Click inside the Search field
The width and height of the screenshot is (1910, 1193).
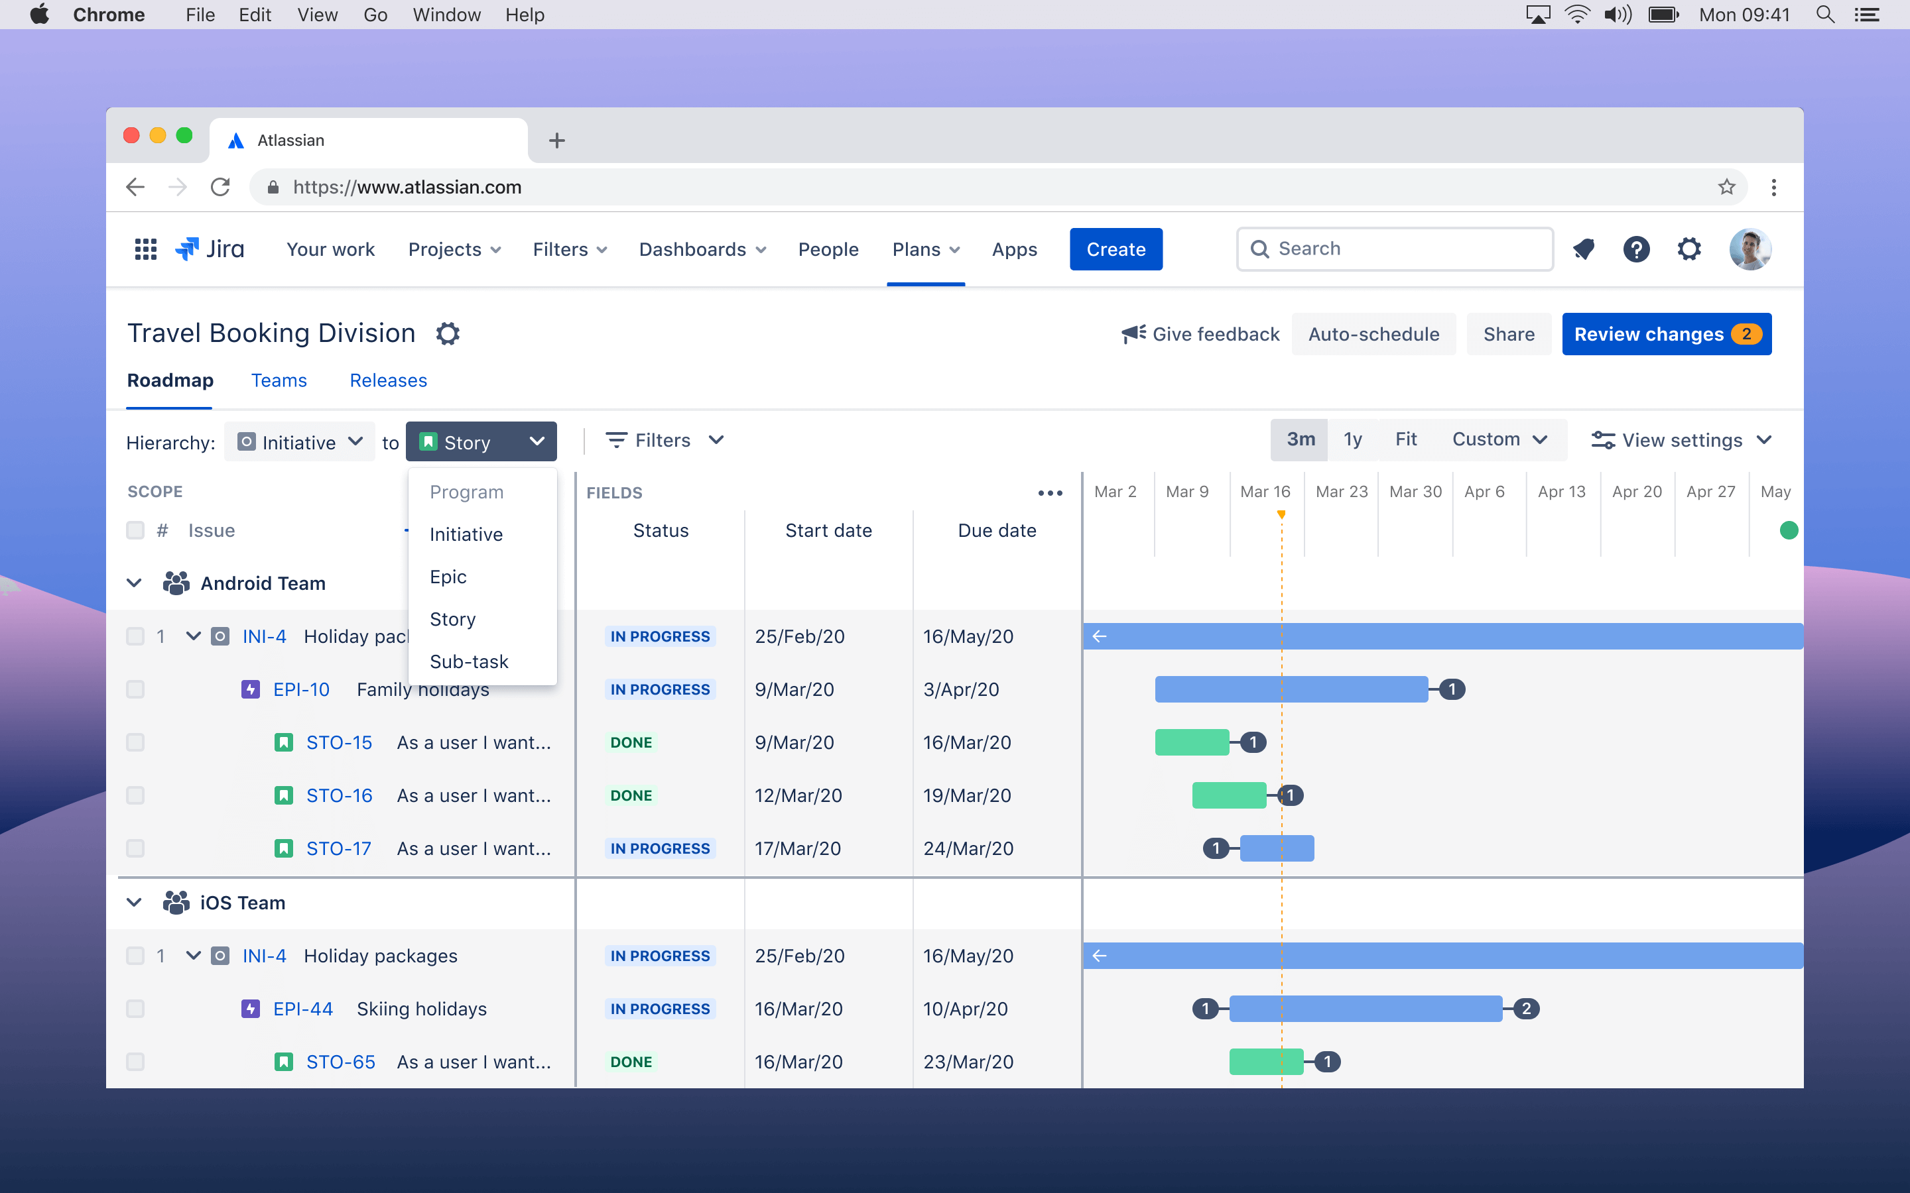click(1395, 249)
